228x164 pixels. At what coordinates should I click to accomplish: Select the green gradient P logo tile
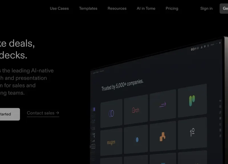[x=192, y=101]
